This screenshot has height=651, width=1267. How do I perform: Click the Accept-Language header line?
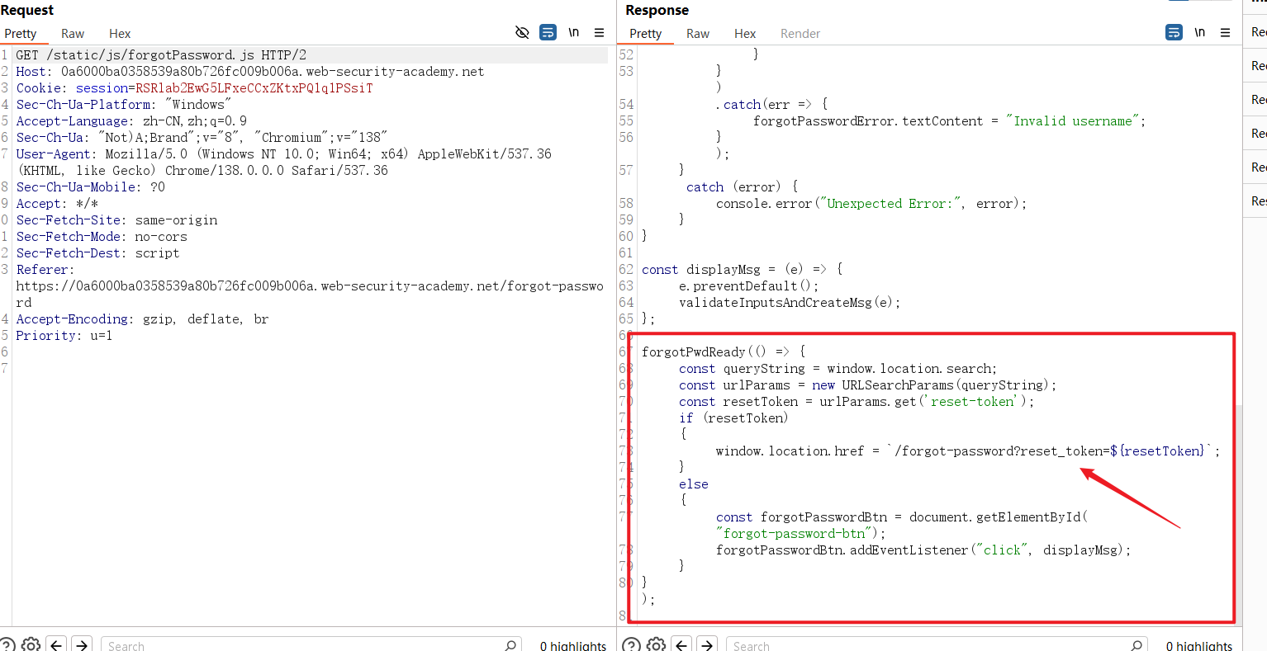[131, 121]
